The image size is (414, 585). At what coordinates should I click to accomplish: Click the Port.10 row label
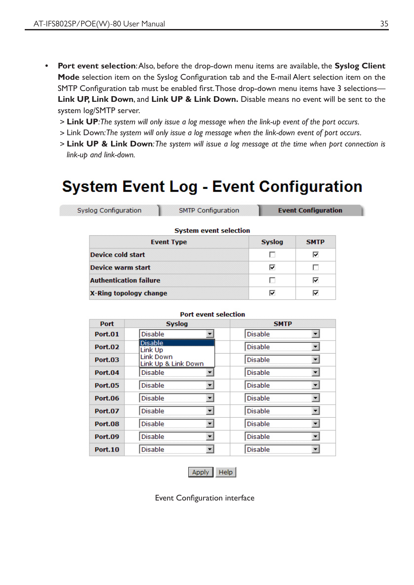click(x=107, y=449)
